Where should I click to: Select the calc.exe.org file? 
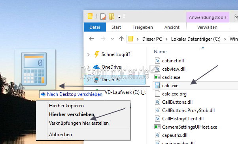pos(174,94)
